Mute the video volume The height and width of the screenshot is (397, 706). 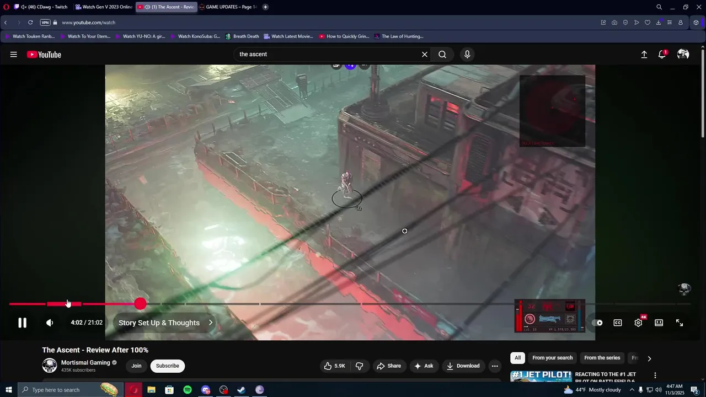tap(50, 323)
